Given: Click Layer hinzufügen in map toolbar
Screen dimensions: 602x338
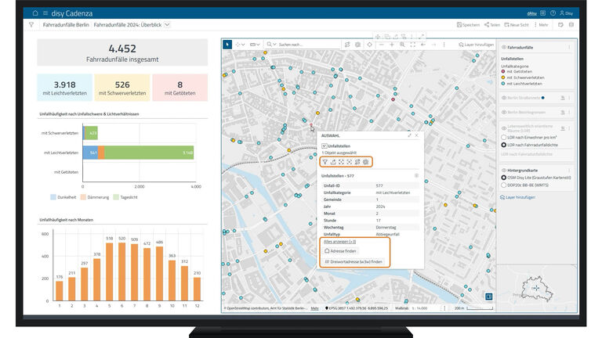Looking at the screenshot, I should (x=476, y=45).
